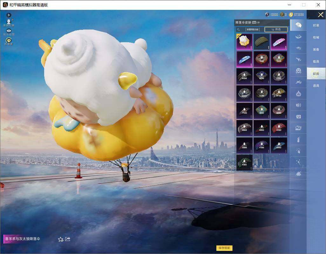Open the magic wand effects category
The width and height of the screenshot is (326, 254).
coord(298,162)
